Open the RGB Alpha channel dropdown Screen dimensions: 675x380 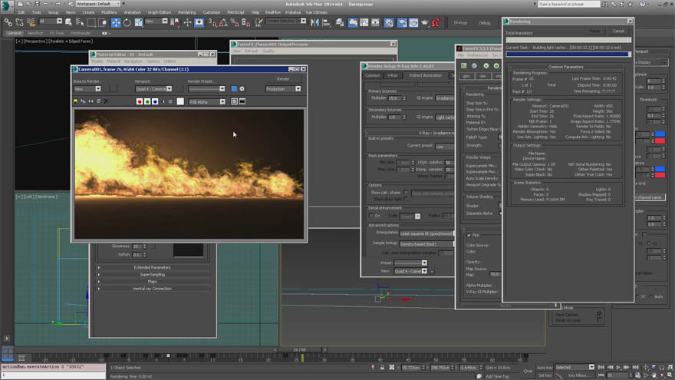click(207, 101)
